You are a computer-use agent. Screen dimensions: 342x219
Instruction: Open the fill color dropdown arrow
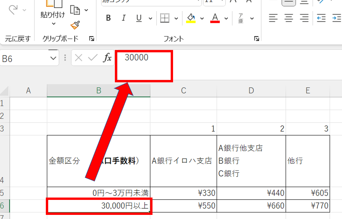click(x=202, y=18)
